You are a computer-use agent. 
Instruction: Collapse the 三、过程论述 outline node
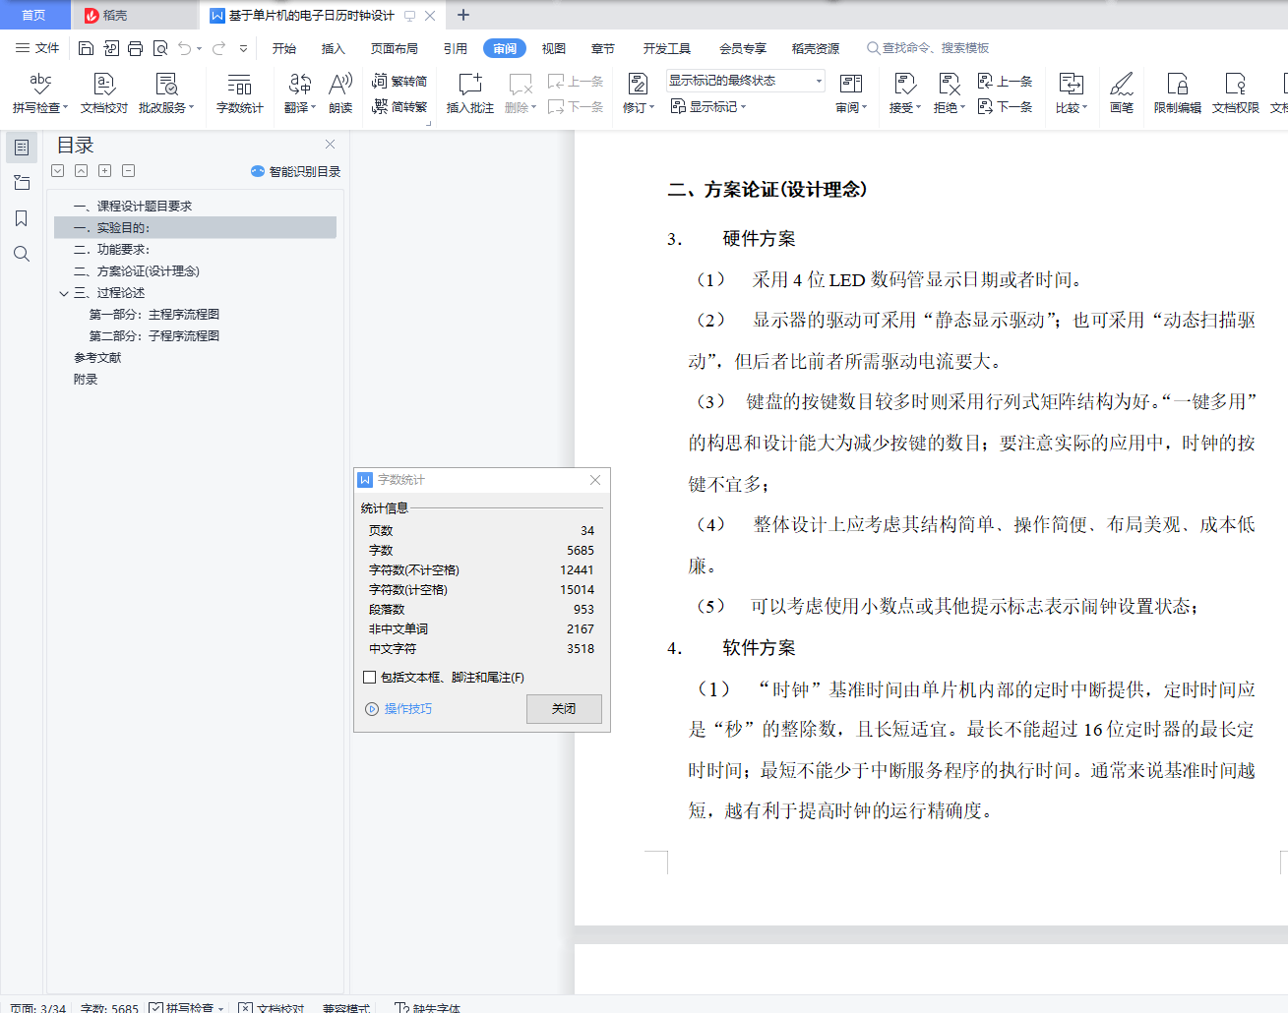coord(64,293)
